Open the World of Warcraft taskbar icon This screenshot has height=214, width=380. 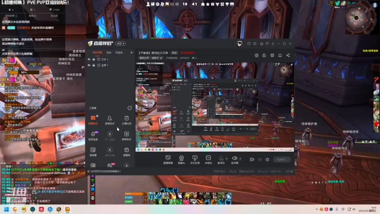[x=58, y=209]
